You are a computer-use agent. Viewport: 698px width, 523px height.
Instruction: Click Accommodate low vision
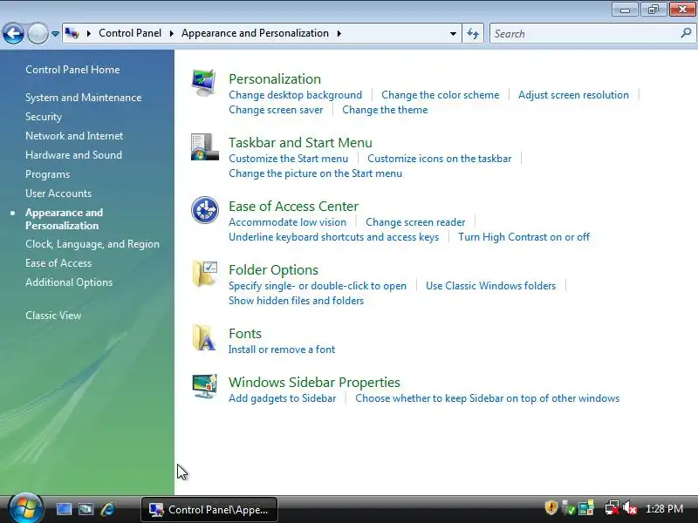[x=287, y=222]
